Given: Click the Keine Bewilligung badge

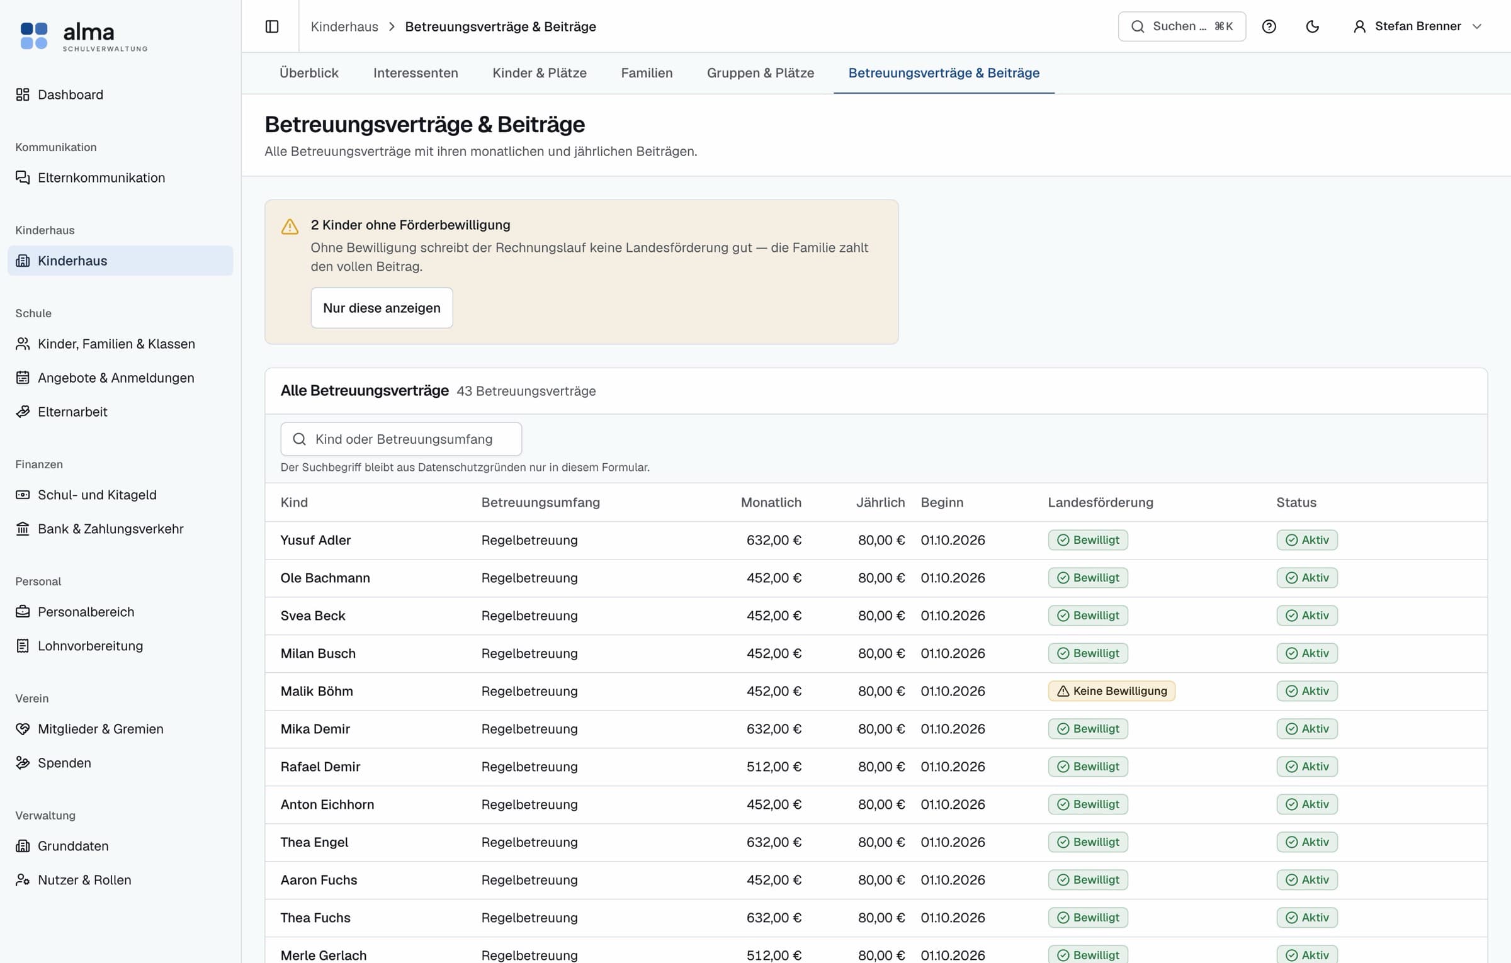Looking at the screenshot, I should pos(1111,691).
